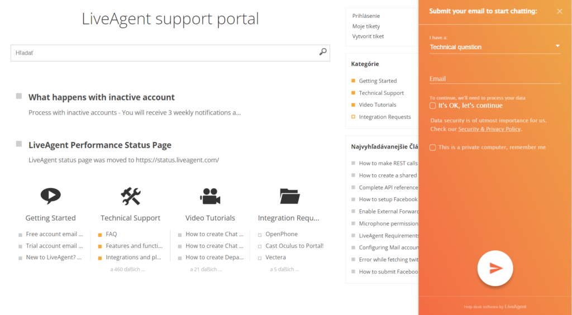This screenshot has width=572, height=315.
Task: Click the Email input field
Action: click(x=494, y=79)
